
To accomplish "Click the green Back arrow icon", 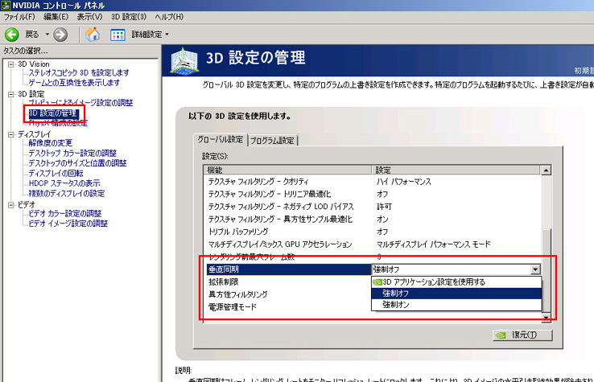I will [x=12, y=35].
